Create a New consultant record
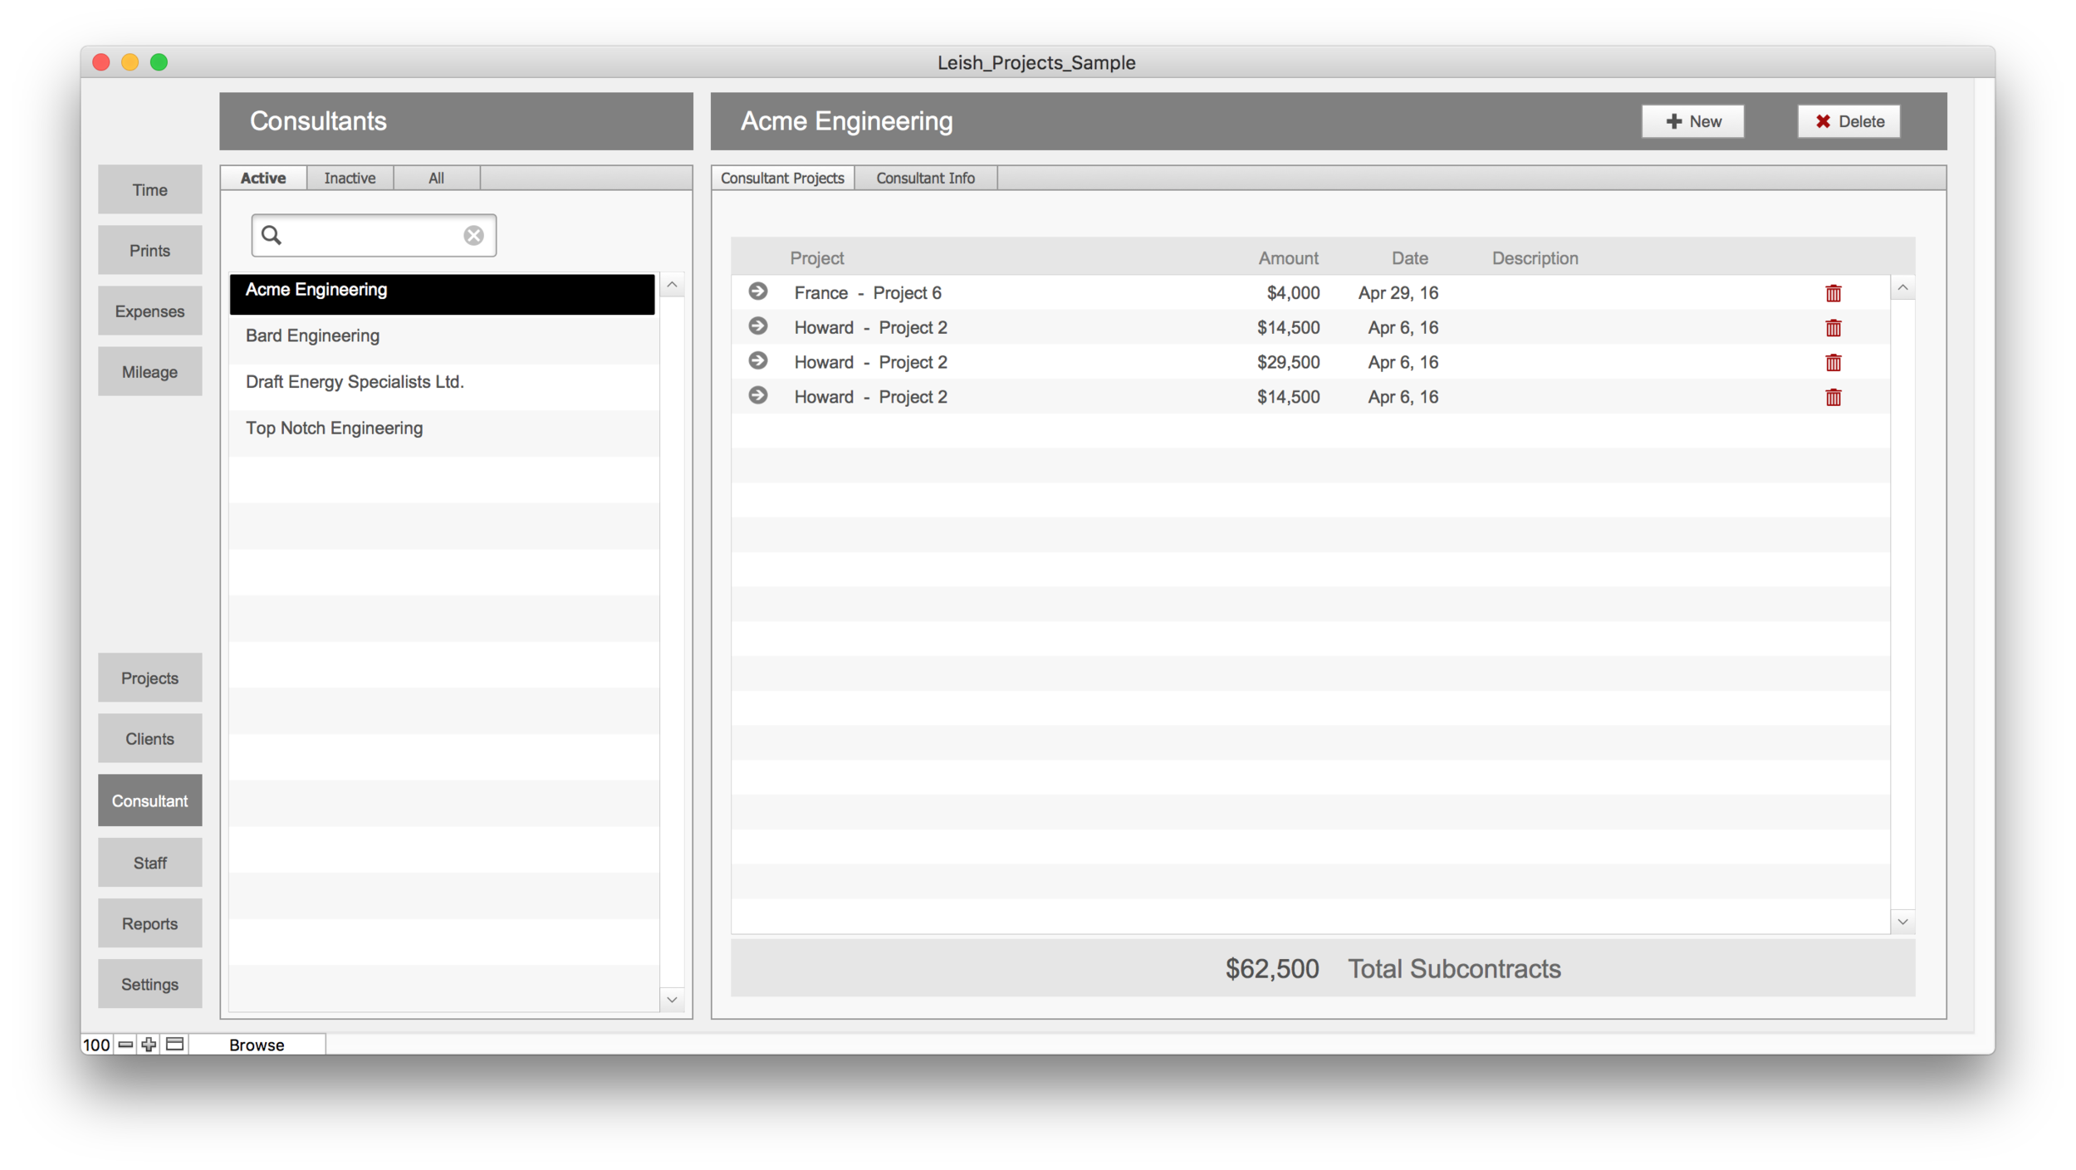Screen dimensions: 2076x1170 point(1692,122)
